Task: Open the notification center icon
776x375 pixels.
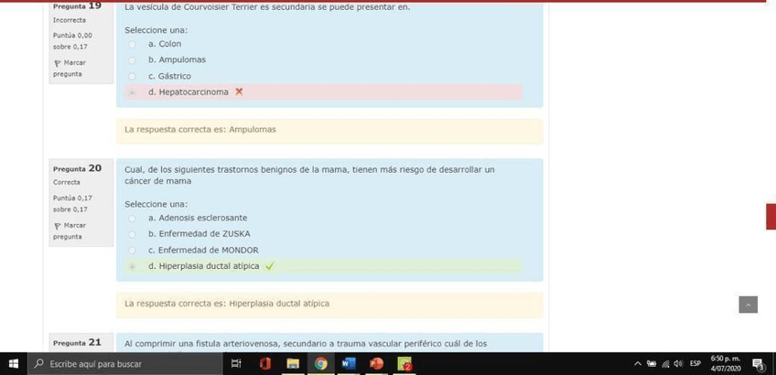Action: pos(759,365)
